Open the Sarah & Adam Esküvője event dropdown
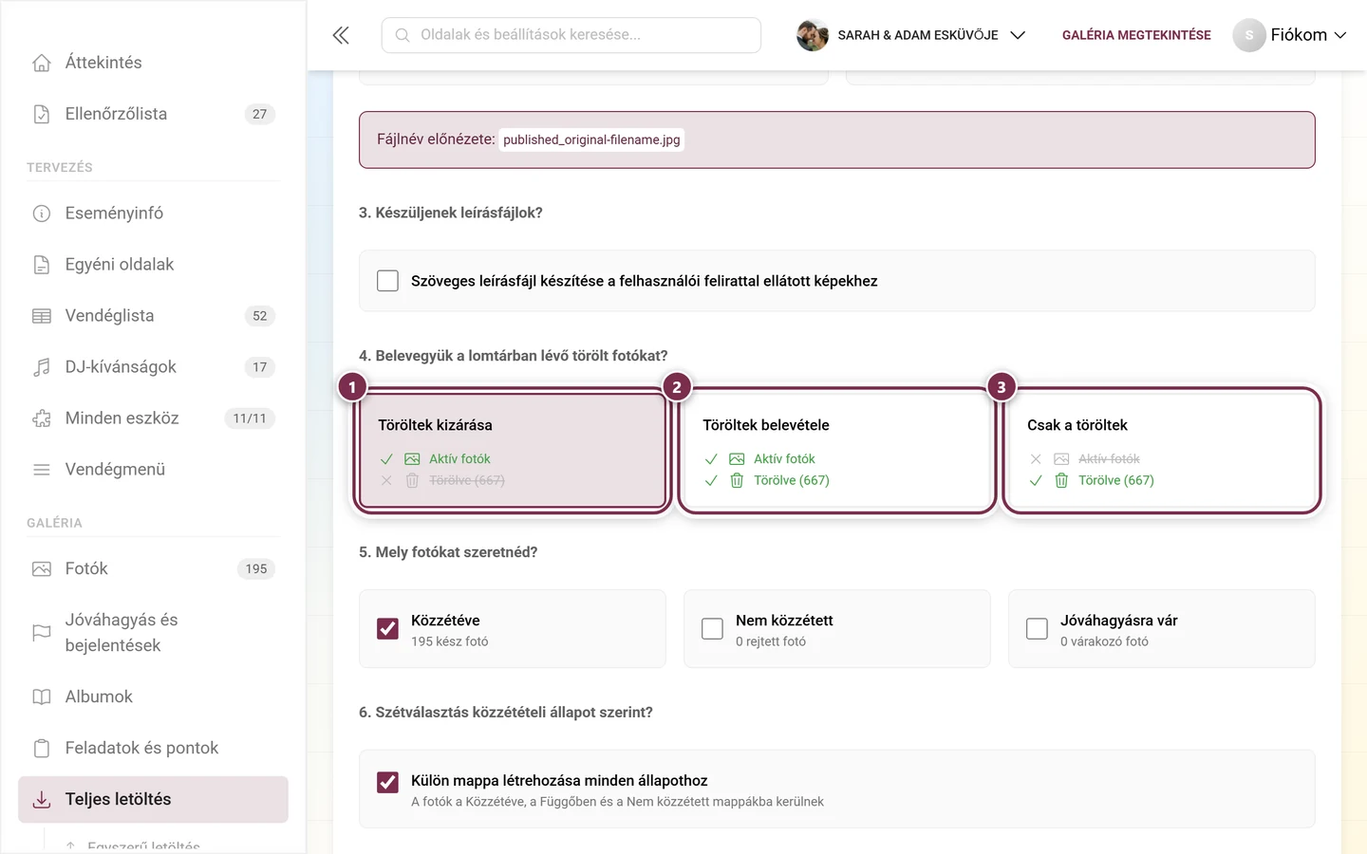The image size is (1367, 854). tap(911, 35)
